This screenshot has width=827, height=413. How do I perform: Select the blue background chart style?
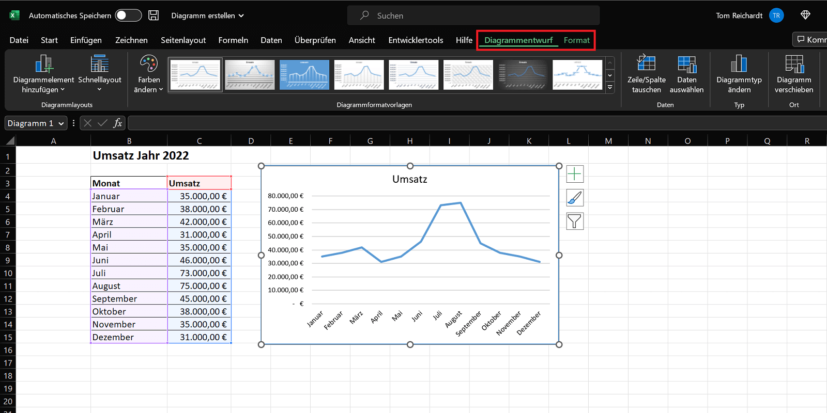(304, 74)
